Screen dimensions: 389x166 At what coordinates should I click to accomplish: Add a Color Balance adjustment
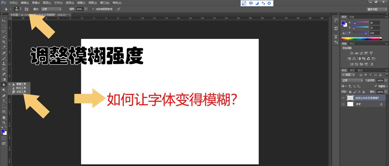354,59
